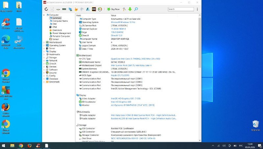
Task: Open Google Chrome from the taskbar
Action: [x=21, y=145]
